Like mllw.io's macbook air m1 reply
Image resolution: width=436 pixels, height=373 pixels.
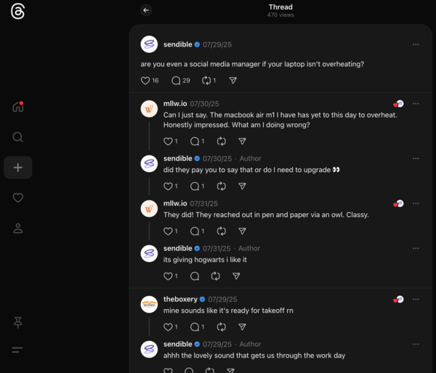(x=169, y=142)
